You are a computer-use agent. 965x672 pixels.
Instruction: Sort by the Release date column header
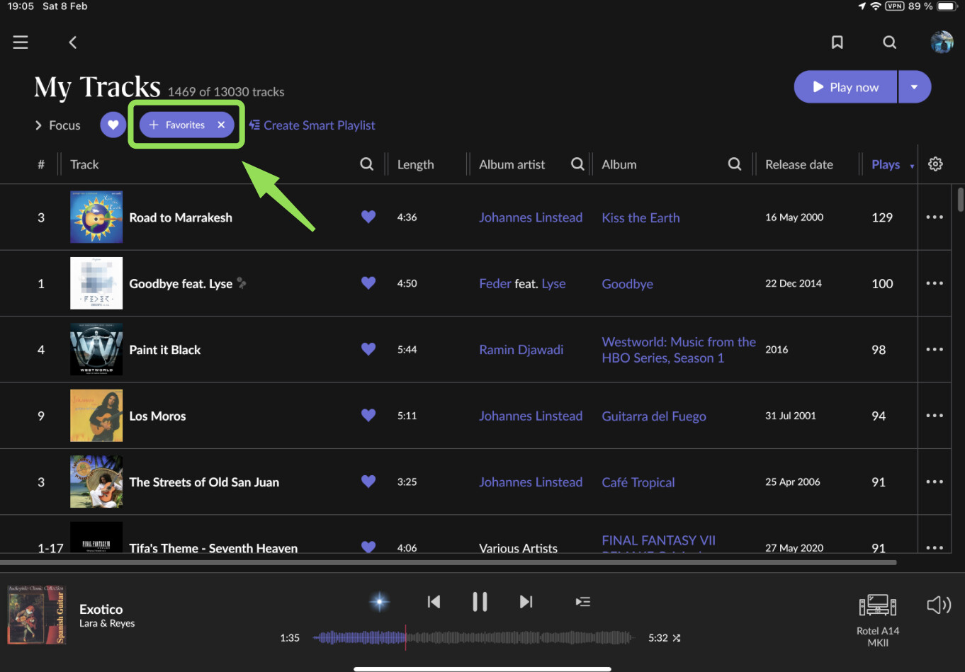click(x=798, y=164)
